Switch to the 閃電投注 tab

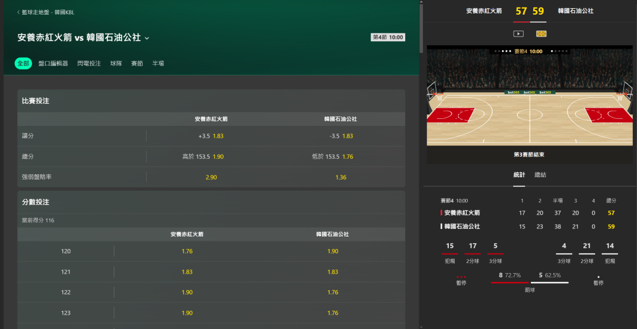tap(89, 64)
